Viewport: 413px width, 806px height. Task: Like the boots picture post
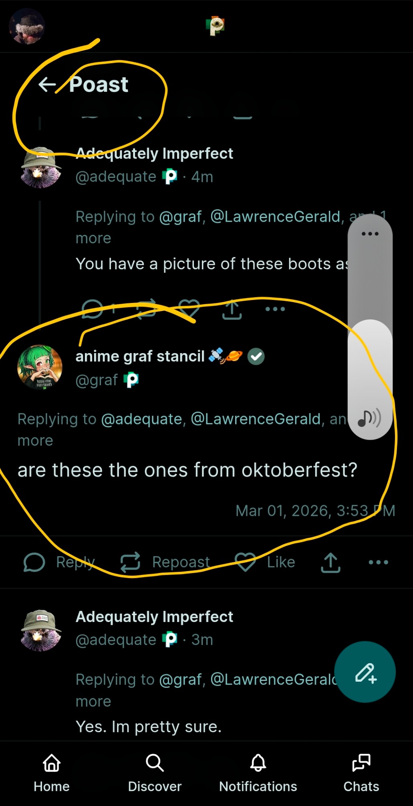[189, 309]
